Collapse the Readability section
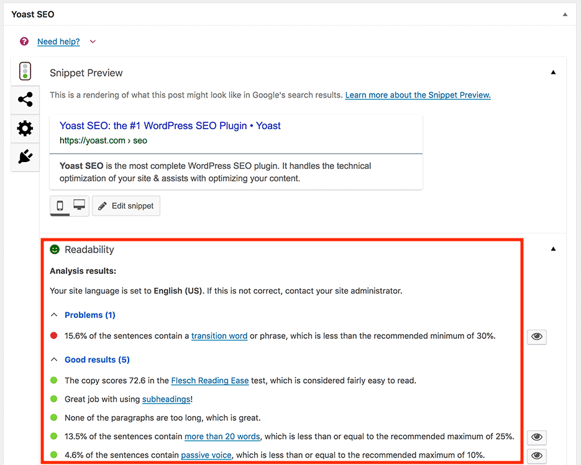 (553, 249)
